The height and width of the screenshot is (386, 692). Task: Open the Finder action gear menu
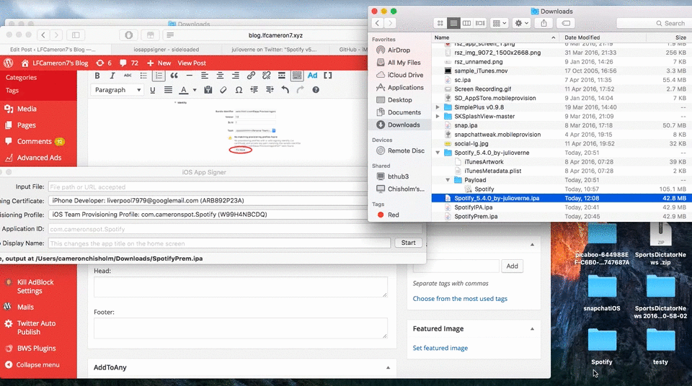pyautogui.click(x=521, y=23)
